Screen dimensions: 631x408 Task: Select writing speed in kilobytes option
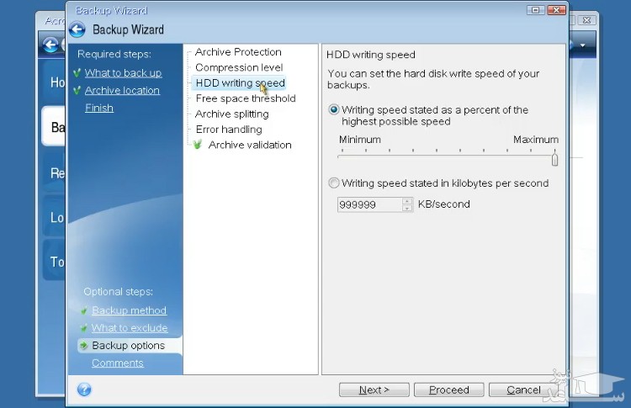coord(334,183)
